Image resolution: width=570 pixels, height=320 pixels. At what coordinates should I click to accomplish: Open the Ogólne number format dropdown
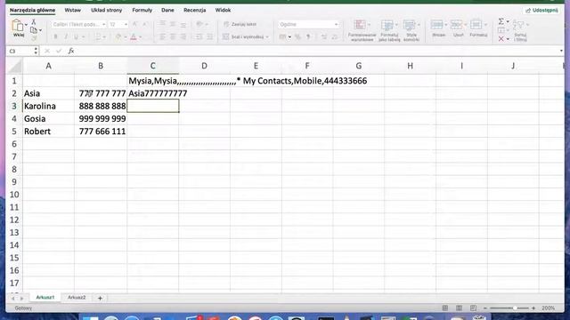coord(336,24)
